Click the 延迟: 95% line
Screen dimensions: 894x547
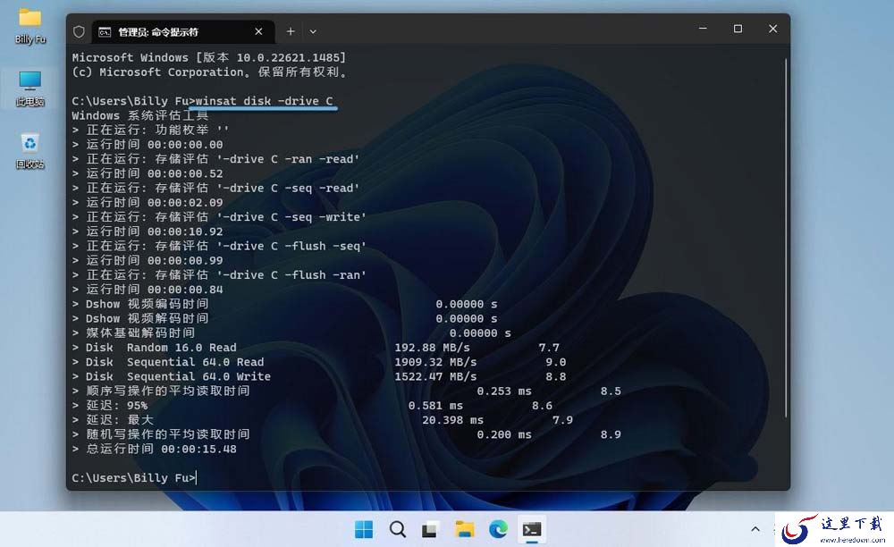click(x=312, y=406)
